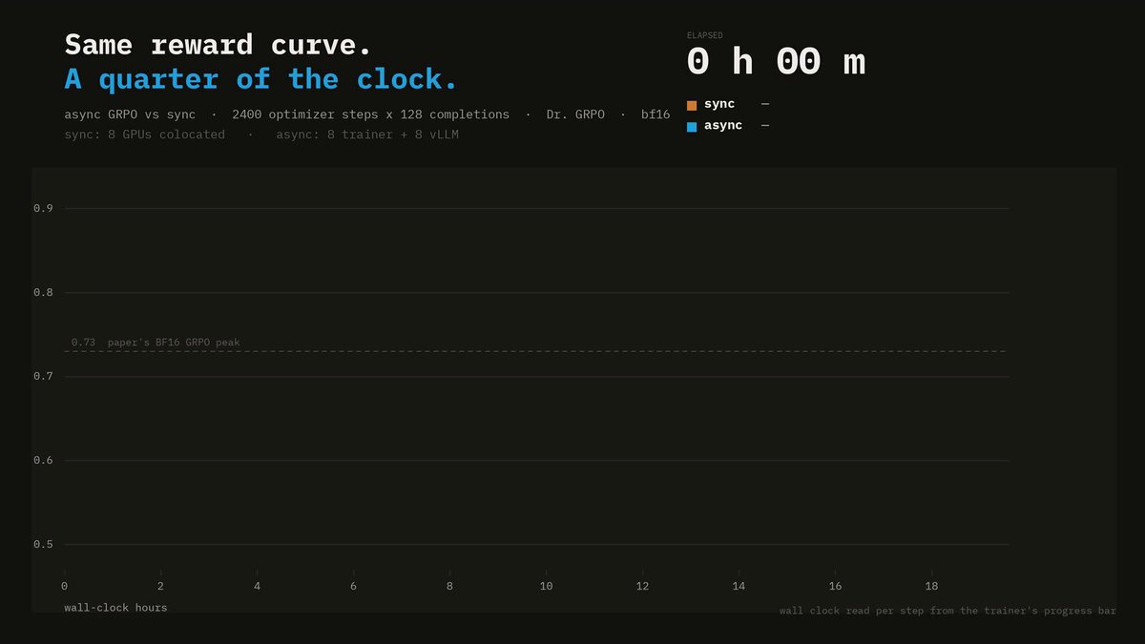Click the 2 hour x-axis tick label
Image resolution: width=1145 pixels, height=644 pixels.
(160, 586)
